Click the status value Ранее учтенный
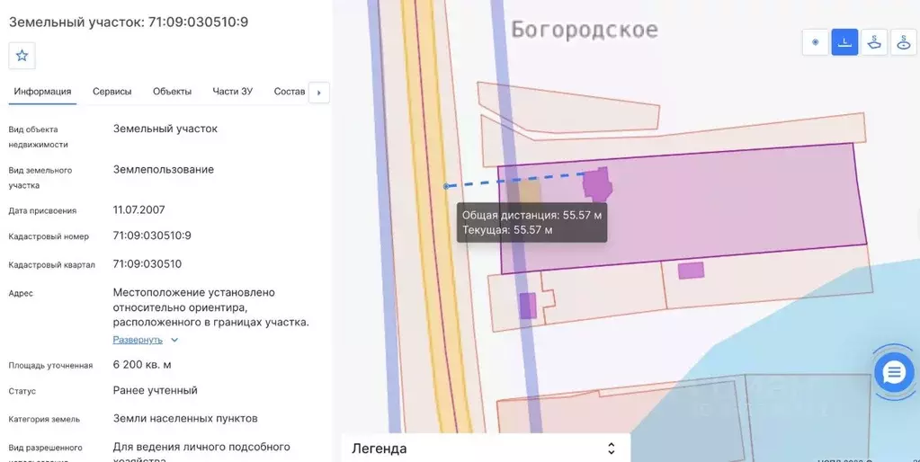920x462 pixels. point(155,390)
